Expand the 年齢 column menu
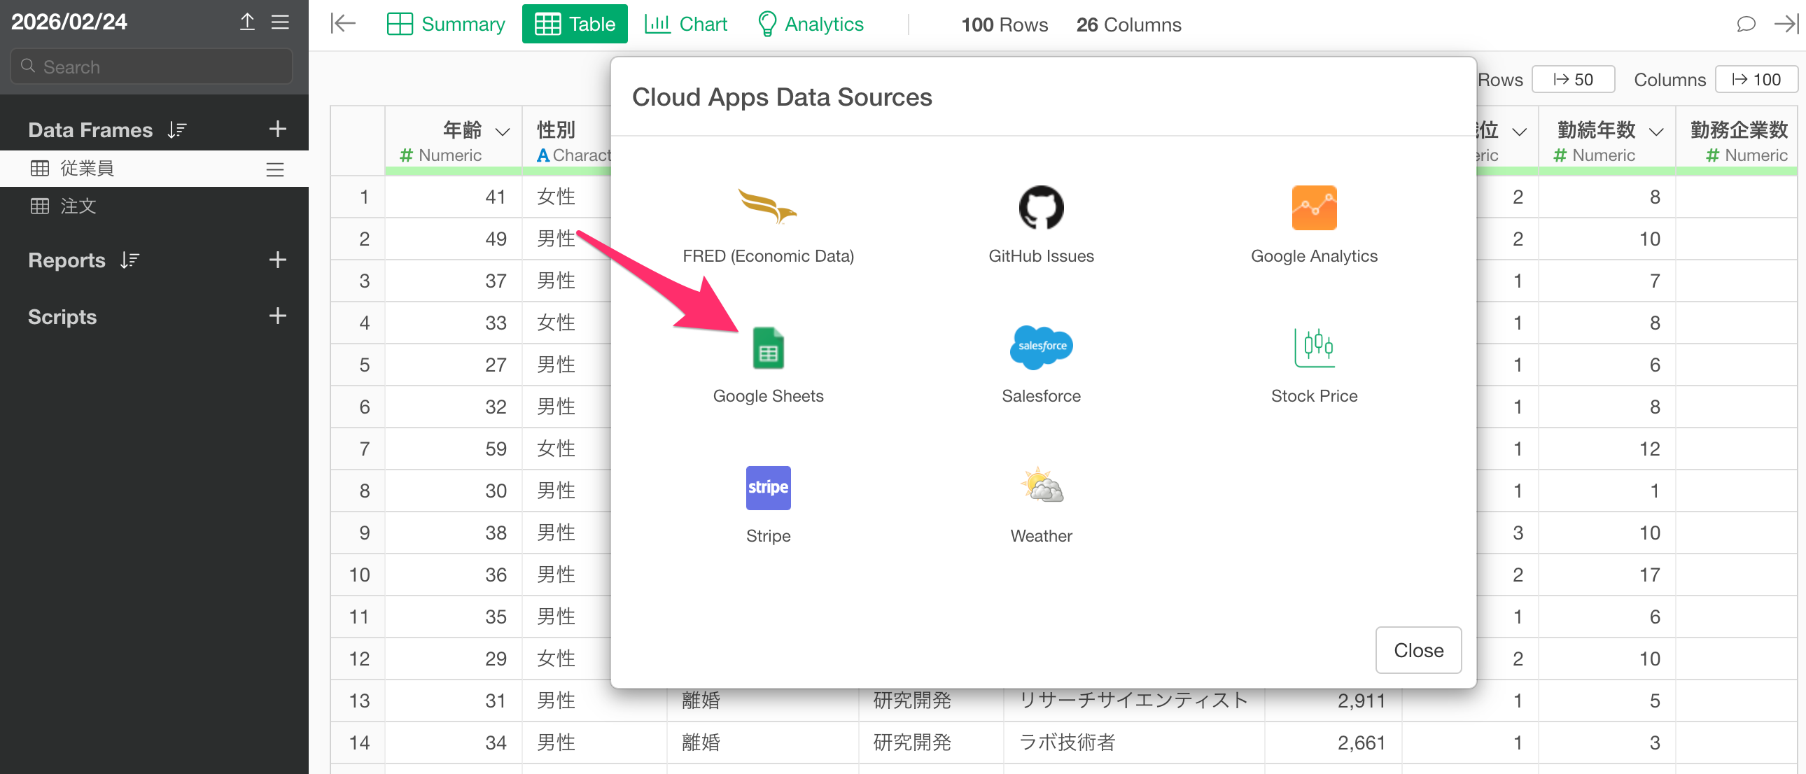Image resolution: width=1806 pixels, height=774 pixels. [x=503, y=131]
